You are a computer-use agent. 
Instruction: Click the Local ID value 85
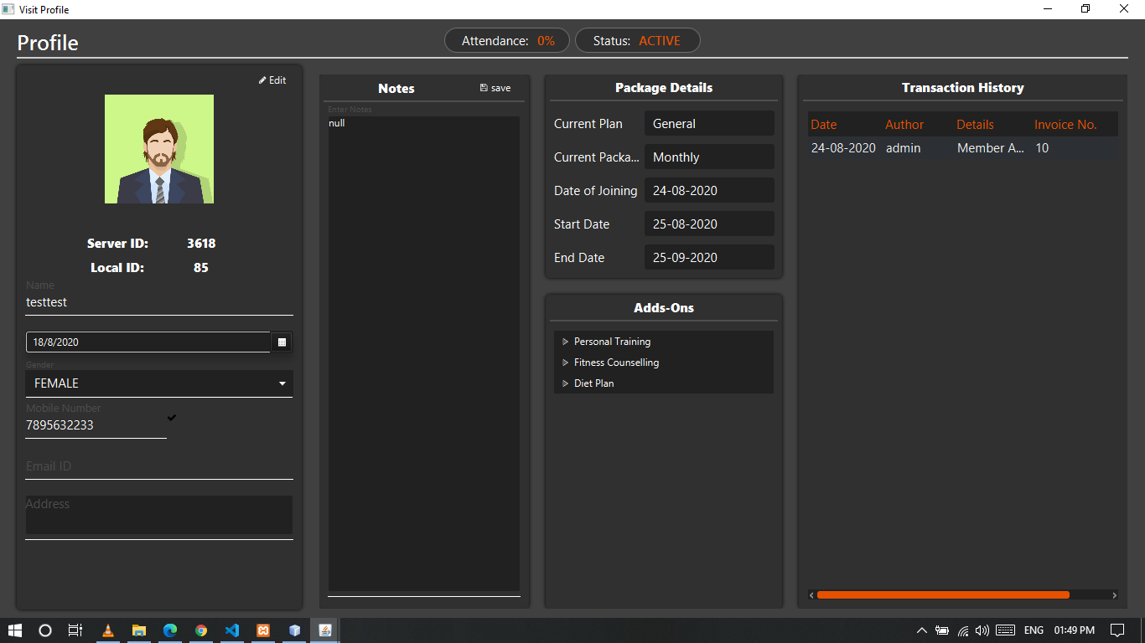[x=201, y=268]
